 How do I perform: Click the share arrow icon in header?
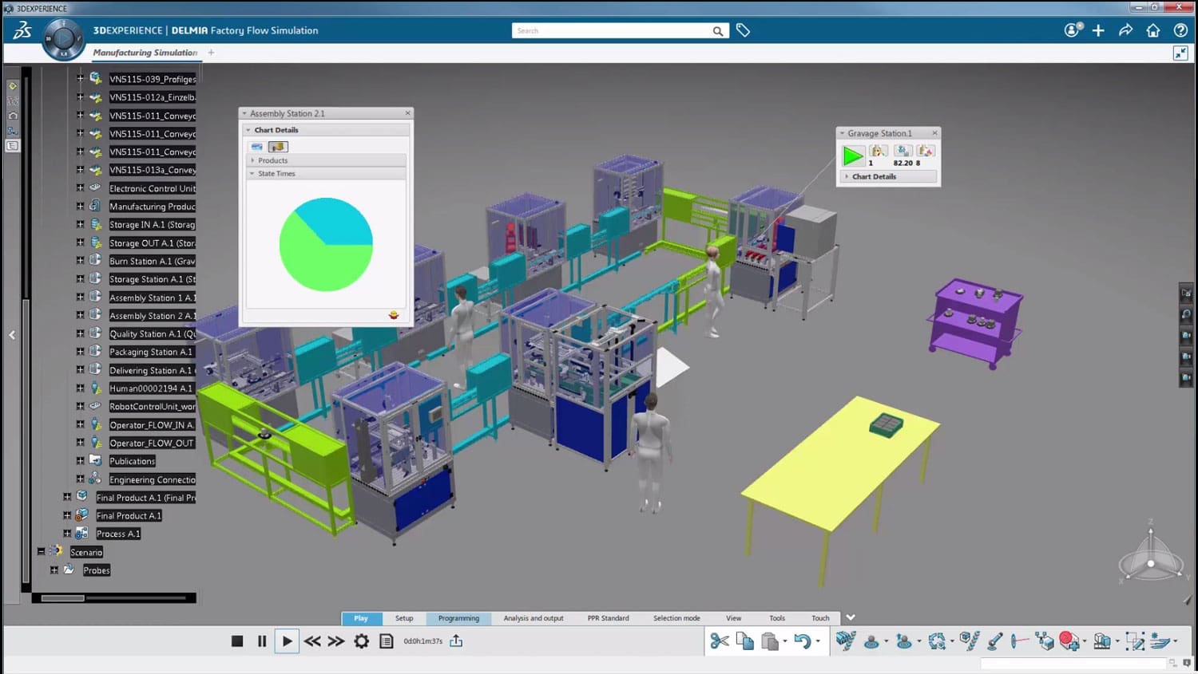point(1125,30)
